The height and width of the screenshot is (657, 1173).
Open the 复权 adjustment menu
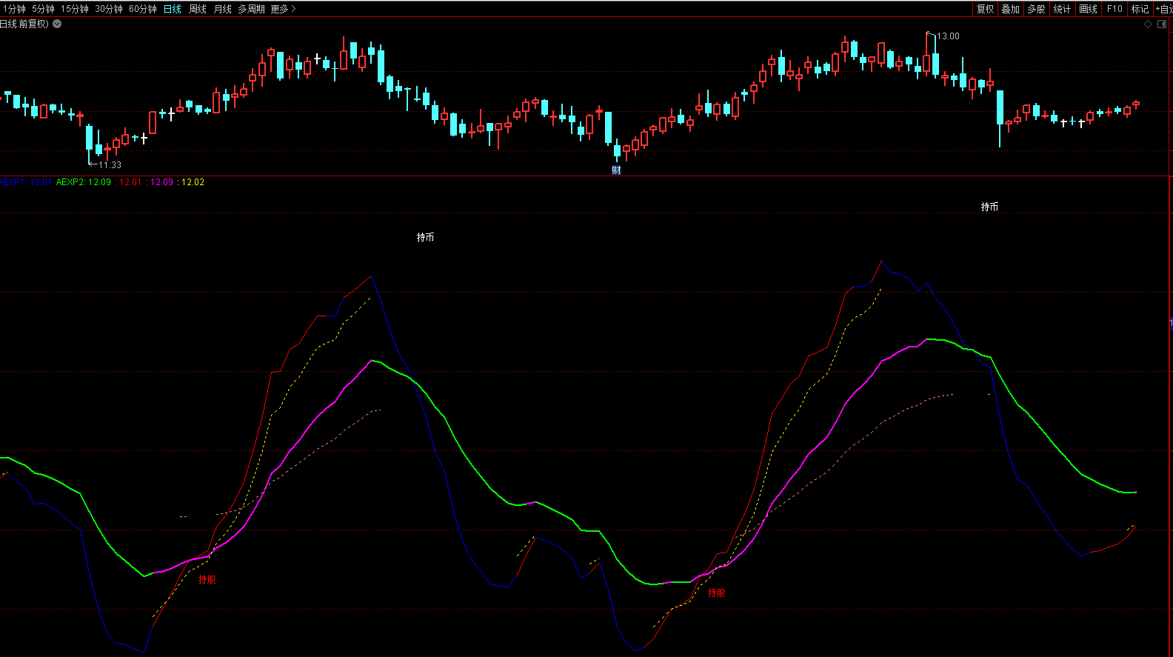pyautogui.click(x=985, y=9)
